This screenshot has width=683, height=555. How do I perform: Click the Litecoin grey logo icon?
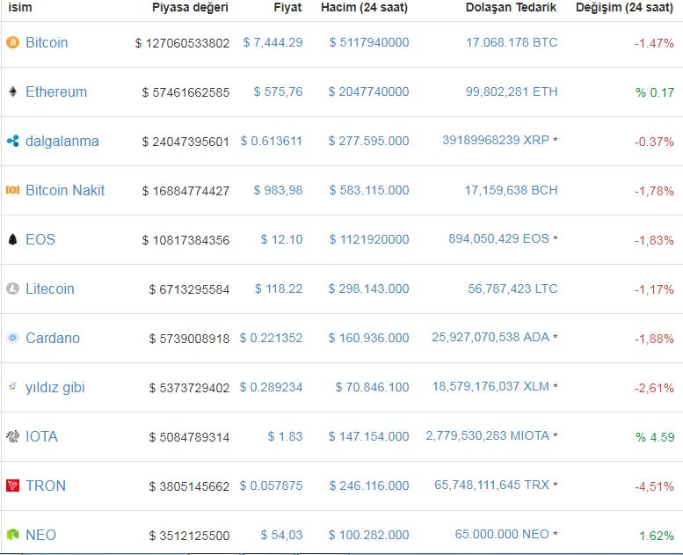[12, 288]
